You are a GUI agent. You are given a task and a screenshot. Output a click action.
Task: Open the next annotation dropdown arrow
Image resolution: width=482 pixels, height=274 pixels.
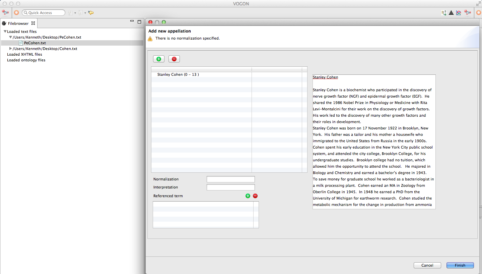[75, 13]
